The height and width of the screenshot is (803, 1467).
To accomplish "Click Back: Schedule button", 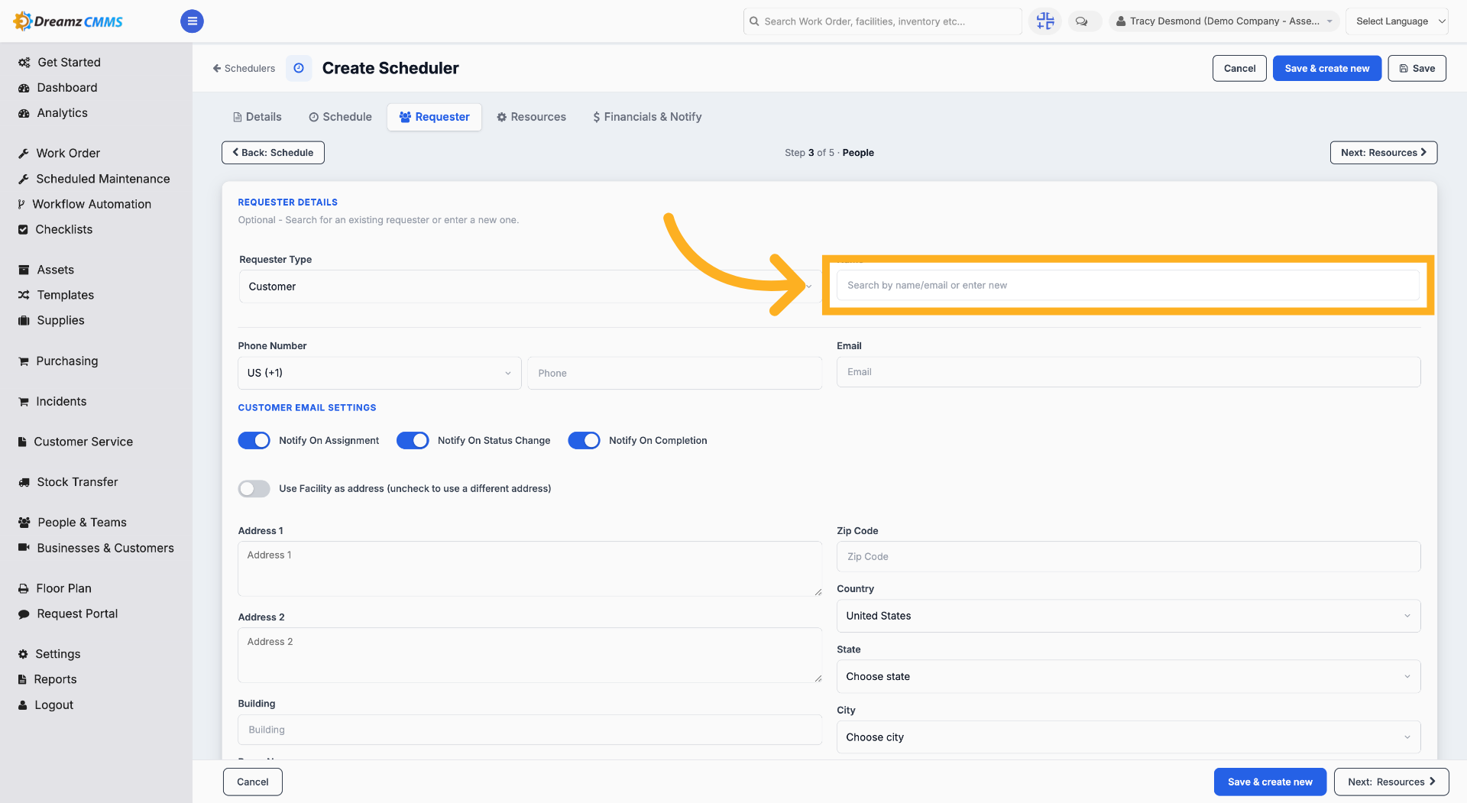I will (273, 153).
